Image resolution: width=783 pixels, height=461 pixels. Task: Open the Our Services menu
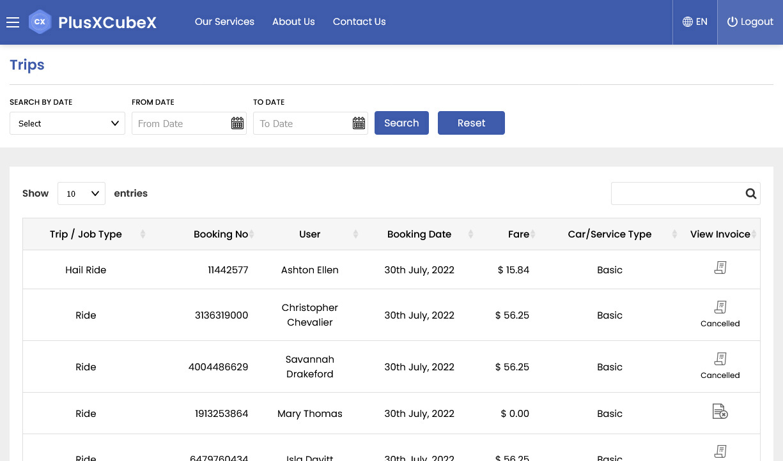(224, 22)
